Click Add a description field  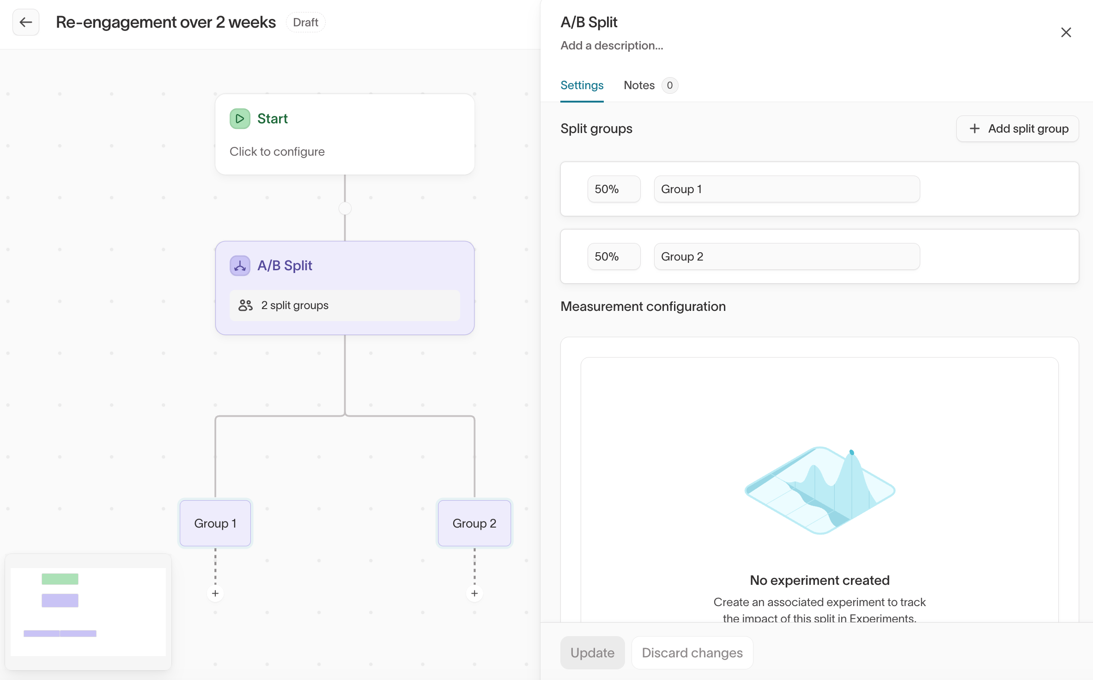coord(612,46)
